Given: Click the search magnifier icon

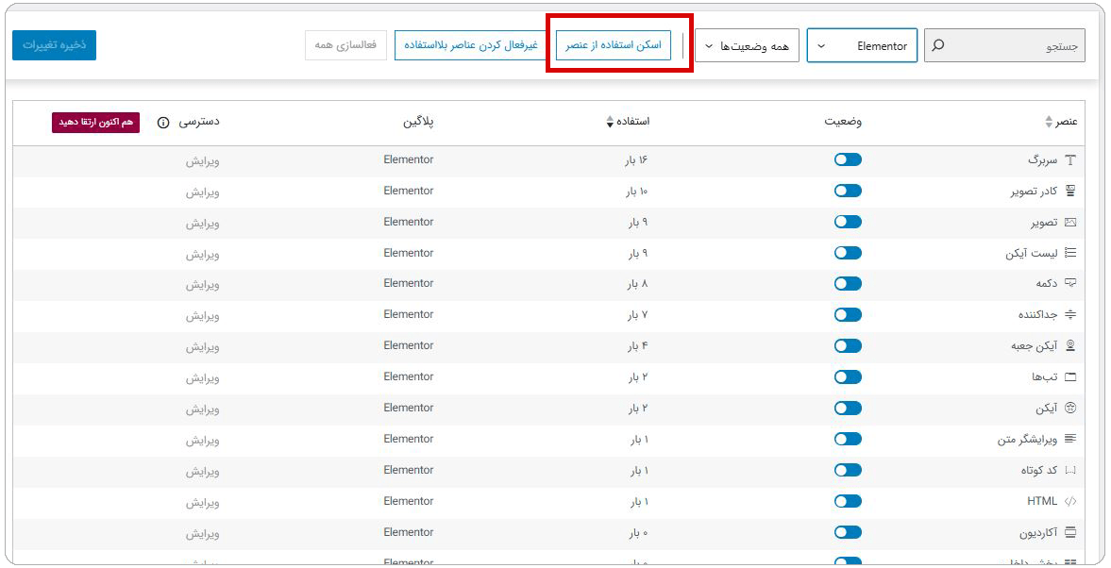Looking at the screenshot, I should pos(937,44).
